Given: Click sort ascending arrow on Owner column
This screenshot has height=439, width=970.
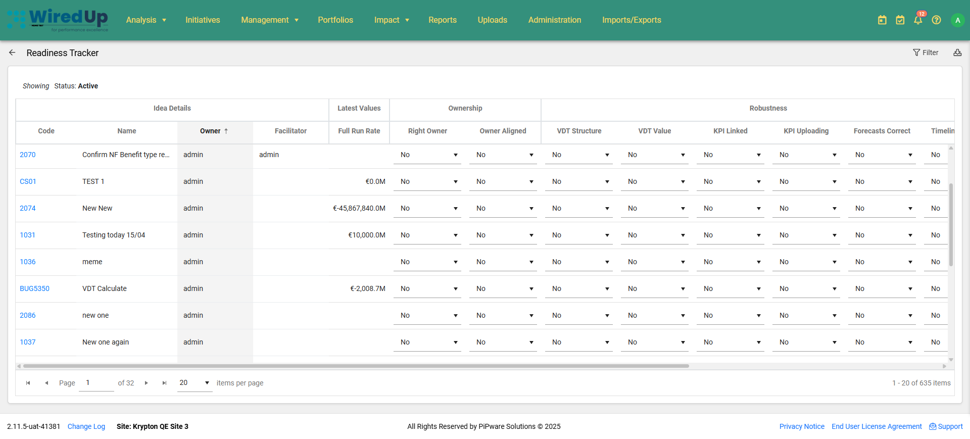Looking at the screenshot, I should pos(226,131).
